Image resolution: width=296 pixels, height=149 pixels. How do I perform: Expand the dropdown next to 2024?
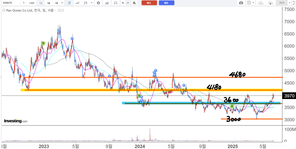290,3
